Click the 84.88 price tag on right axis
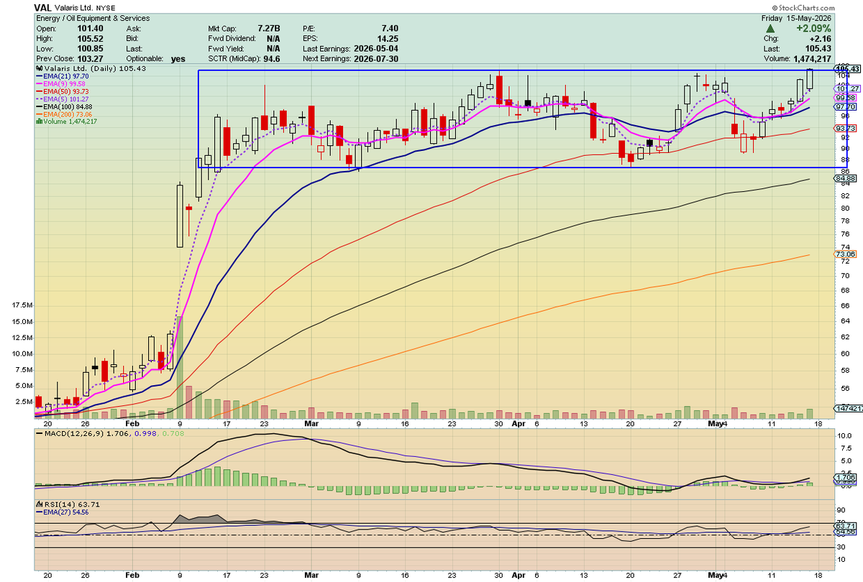Image resolution: width=863 pixels, height=582 pixels. pyautogui.click(x=846, y=178)
